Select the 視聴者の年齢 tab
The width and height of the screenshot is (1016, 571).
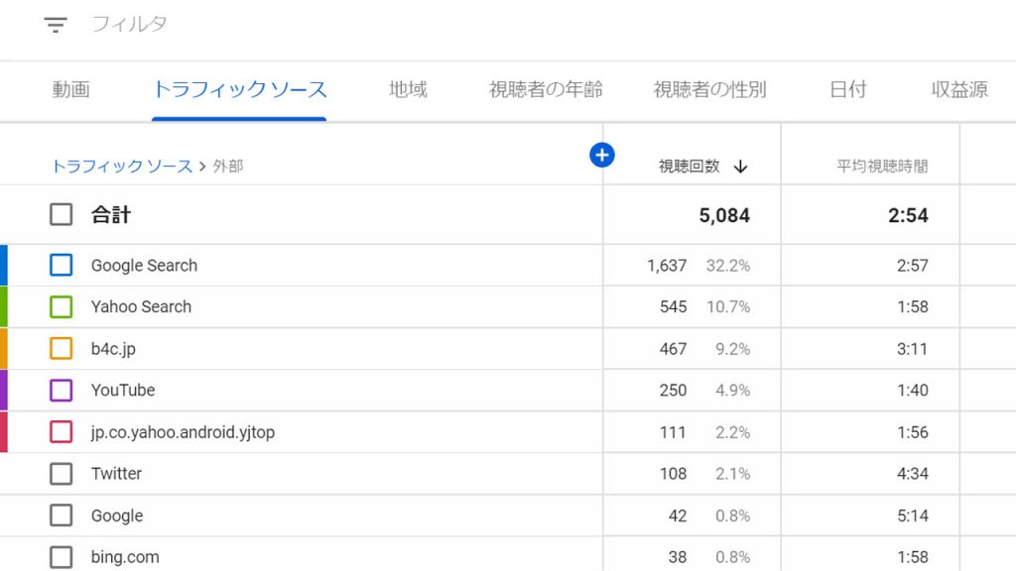tap(546, 89)
